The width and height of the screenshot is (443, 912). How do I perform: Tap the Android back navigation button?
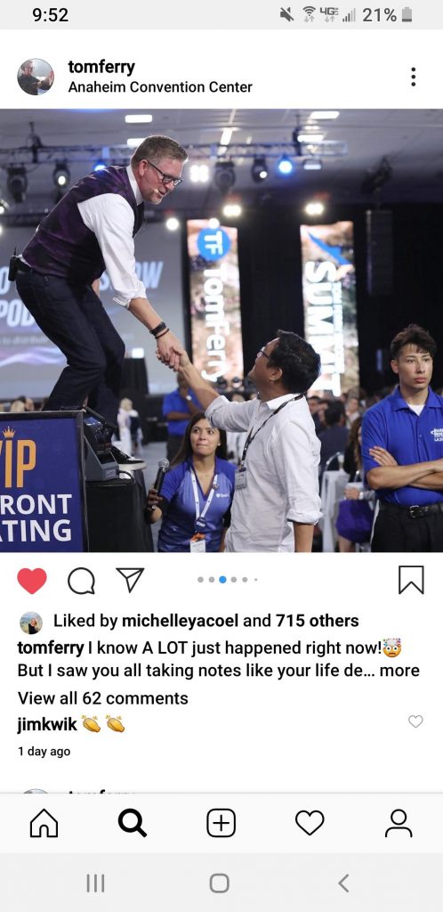pyautogui.click(x=343, y=883)
